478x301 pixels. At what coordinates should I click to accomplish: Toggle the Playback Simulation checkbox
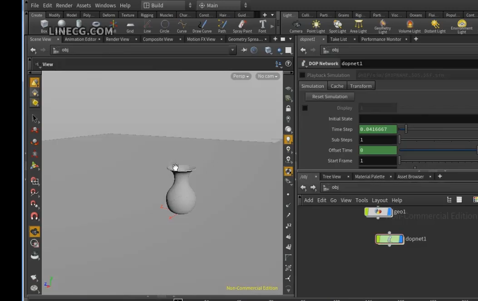point(302,75)
